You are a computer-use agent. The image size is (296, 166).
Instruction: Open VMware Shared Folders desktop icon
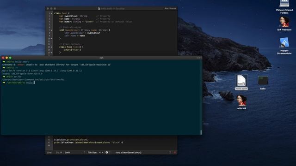click(284, 7)
